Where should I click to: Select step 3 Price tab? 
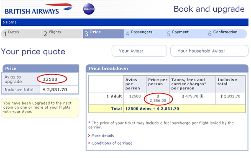pos(103,34)
